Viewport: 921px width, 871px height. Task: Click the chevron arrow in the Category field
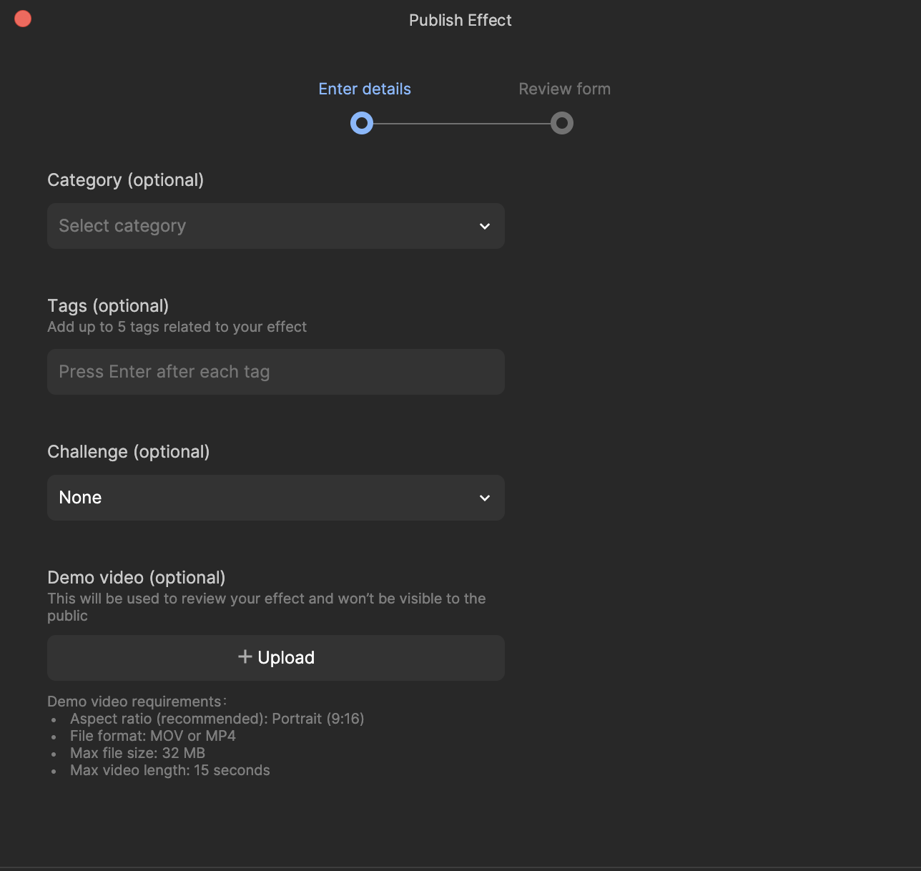(485, 226)
